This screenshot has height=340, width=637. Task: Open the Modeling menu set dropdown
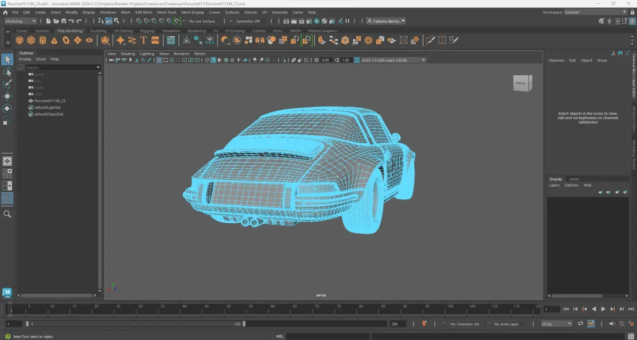point(21,21)
